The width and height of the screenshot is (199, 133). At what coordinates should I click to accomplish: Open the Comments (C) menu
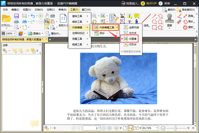point(51,10)
